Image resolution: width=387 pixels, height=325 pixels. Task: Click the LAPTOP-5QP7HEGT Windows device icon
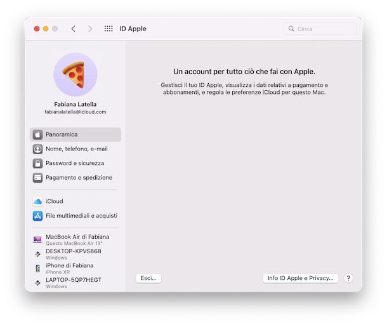[x=37, y=282]
